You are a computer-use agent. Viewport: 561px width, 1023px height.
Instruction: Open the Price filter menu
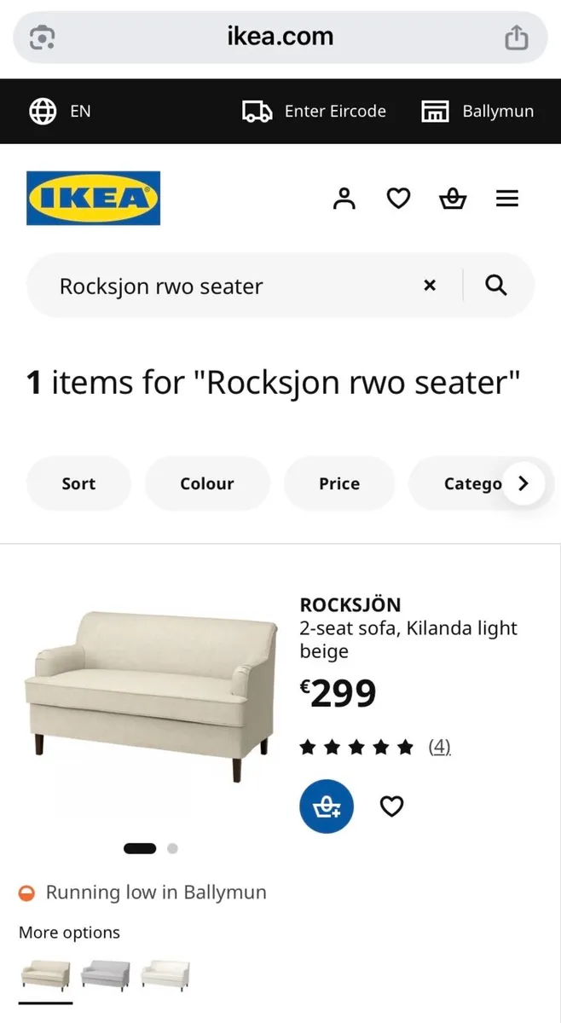338,483
